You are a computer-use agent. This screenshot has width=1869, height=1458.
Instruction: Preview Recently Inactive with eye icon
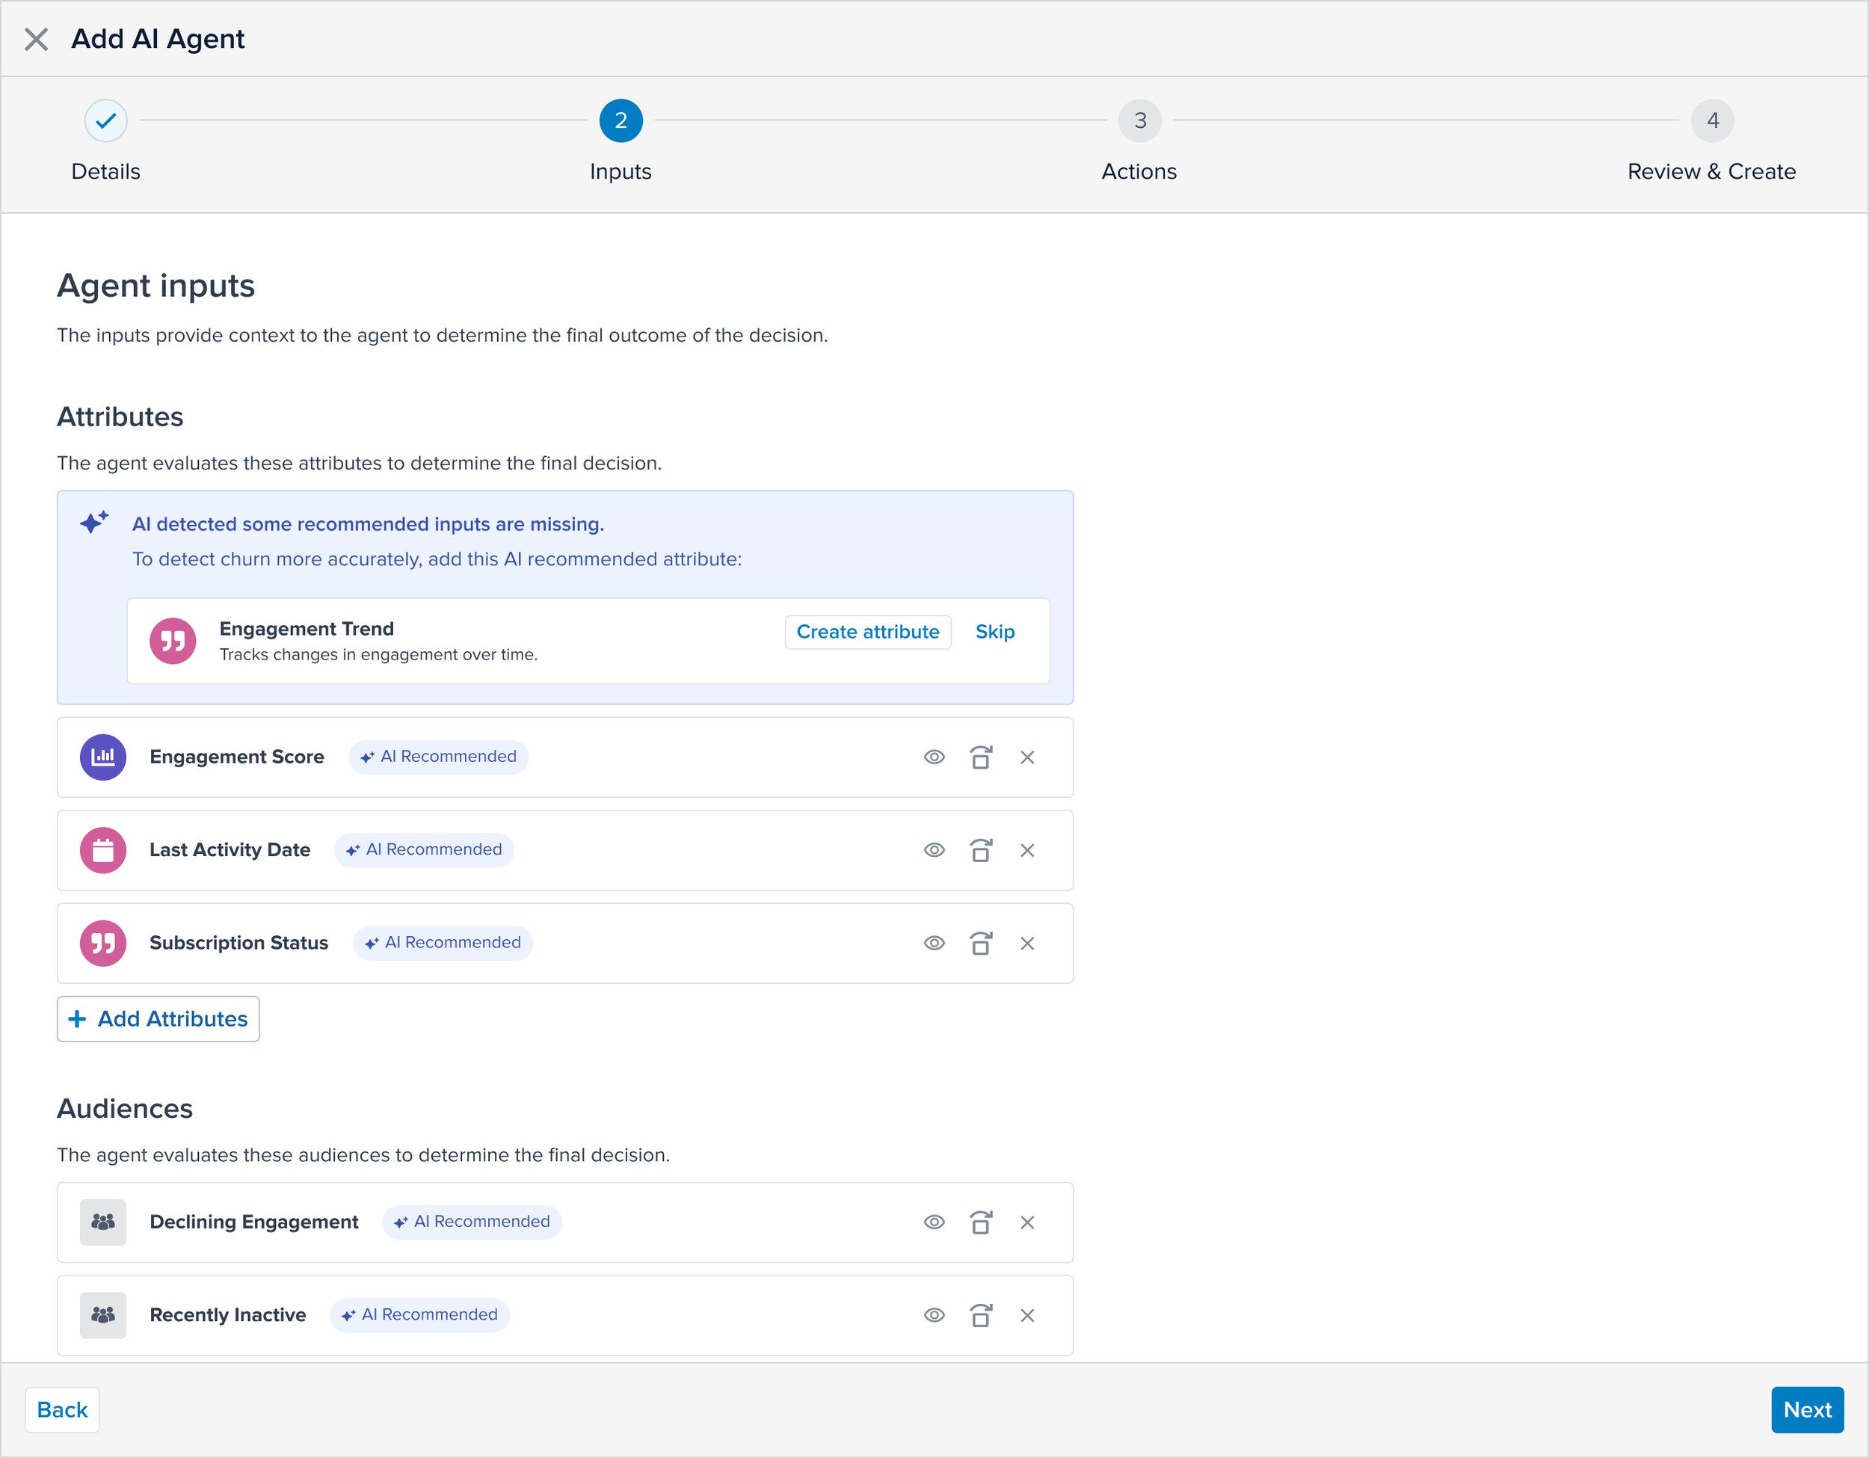tap(934, 1315)
